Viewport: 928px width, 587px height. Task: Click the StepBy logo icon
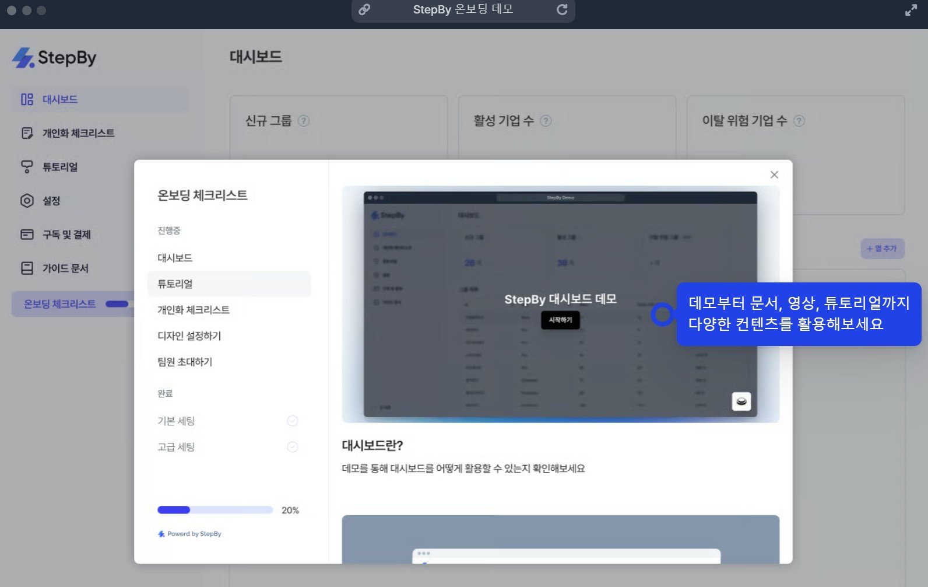(23, 58)
